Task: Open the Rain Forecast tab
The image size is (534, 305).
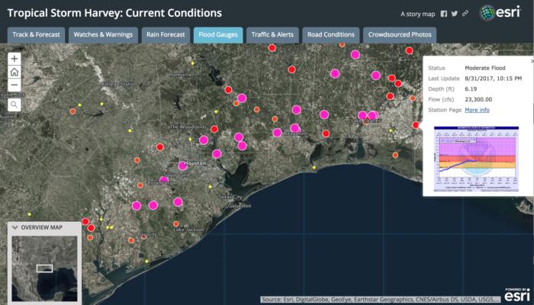Action: 166,35
